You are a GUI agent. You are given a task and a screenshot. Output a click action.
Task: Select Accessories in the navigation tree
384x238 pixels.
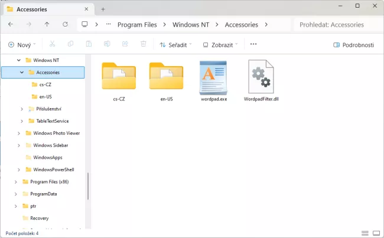[43, 73]
